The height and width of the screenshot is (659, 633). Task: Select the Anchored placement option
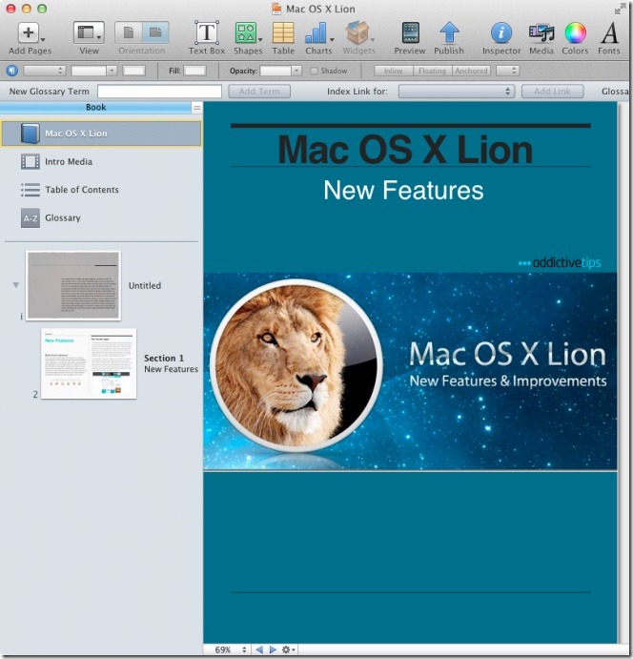[x=471, y=71]
